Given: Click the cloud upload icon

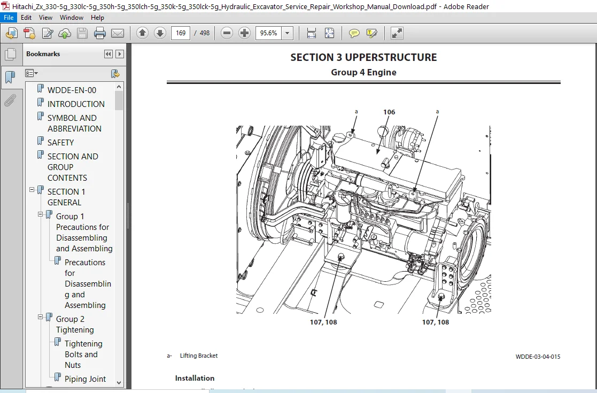Looking at the screenshot, I should click(65, 34).
